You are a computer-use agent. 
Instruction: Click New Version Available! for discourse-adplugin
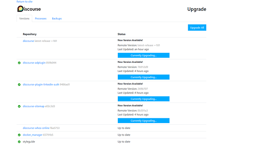click(x=130, y=62)
